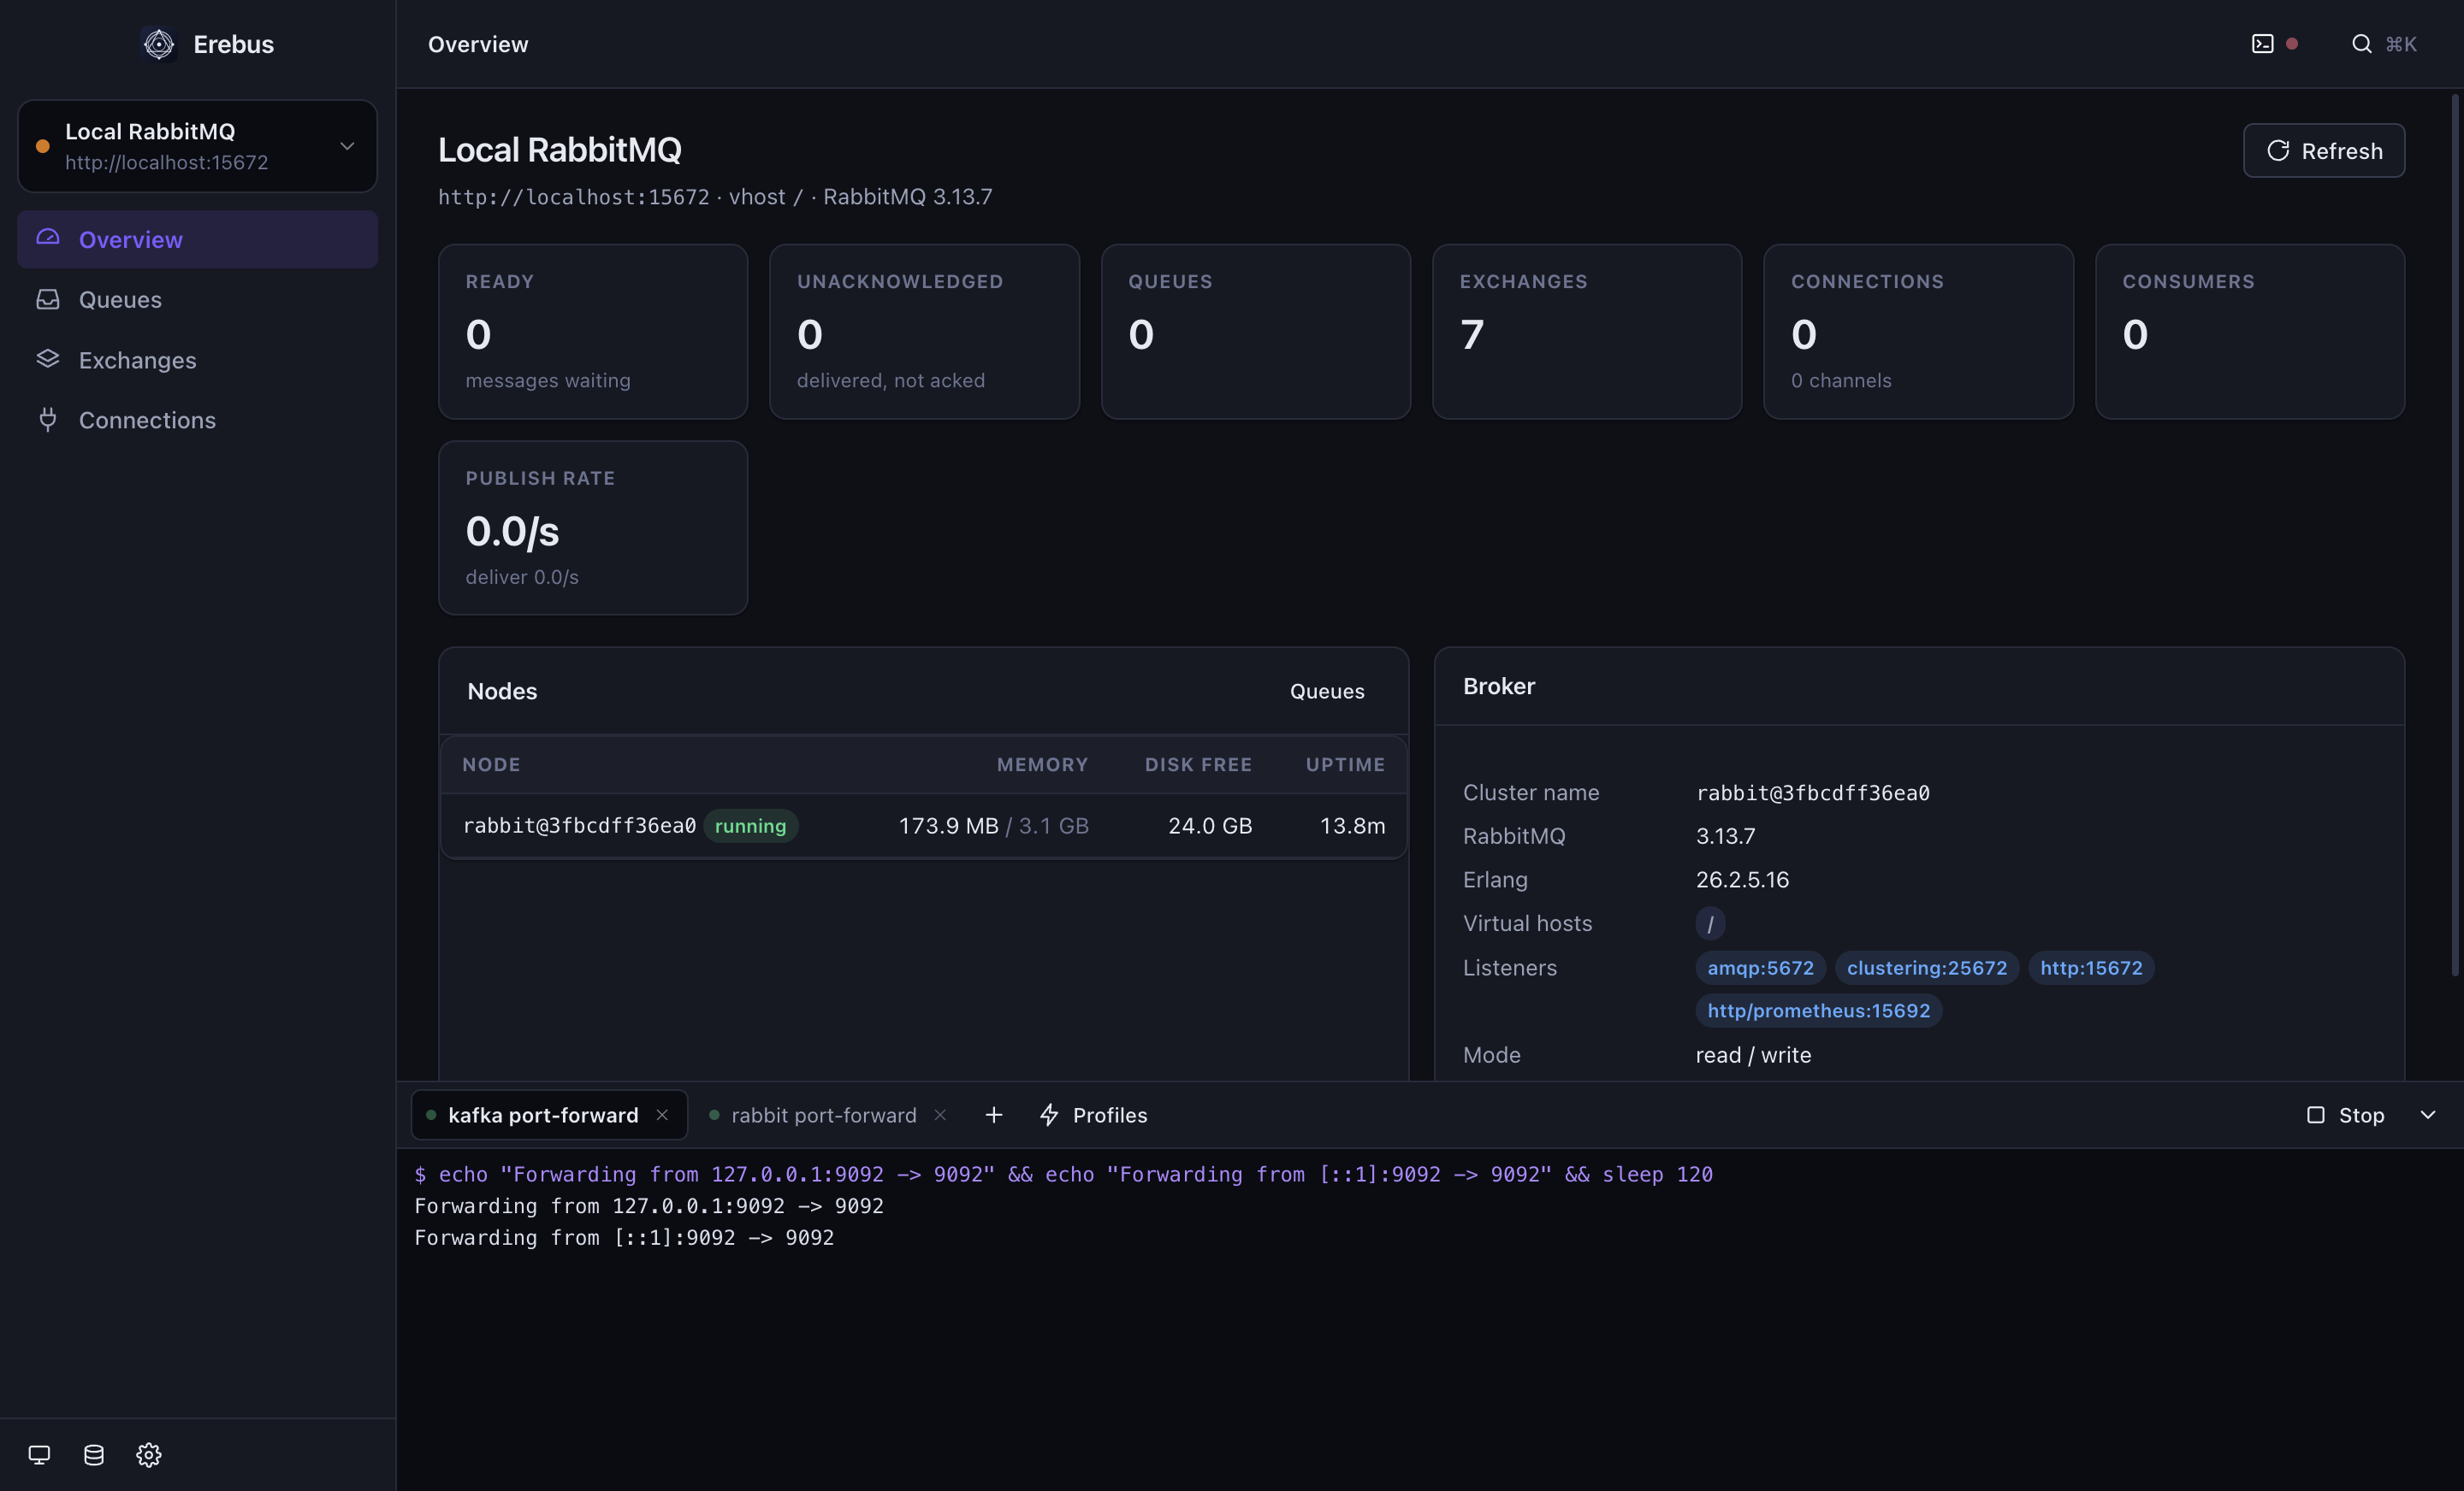Viewport: 2464px width, 1491px height.
Task: Click the DISK FREE column header
Action: pos(1198,764)
